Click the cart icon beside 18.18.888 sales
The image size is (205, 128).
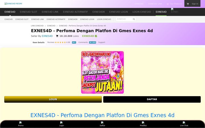pyautogui.click(x=57, y=36)
